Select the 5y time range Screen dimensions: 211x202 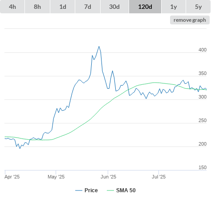pos(199,7)
